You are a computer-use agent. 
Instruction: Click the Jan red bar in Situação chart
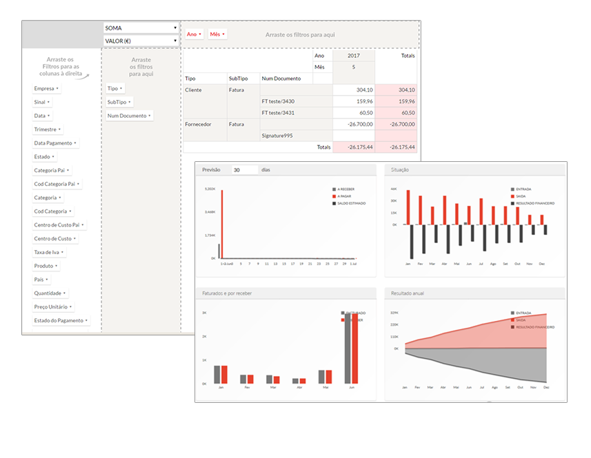(408, 207)
